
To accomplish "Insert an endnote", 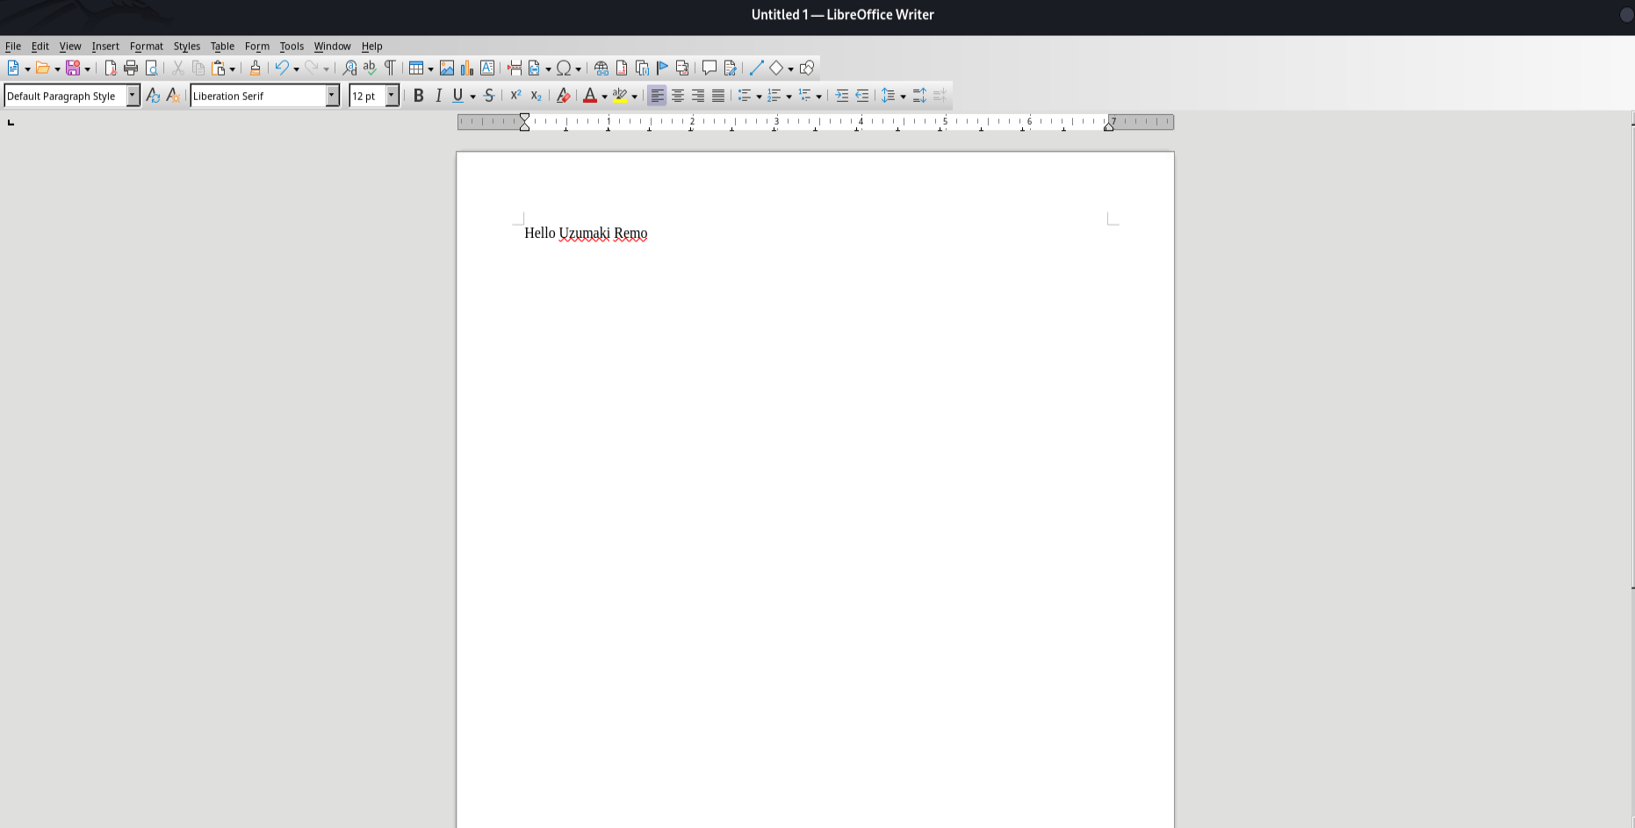I will coord(642,68).
